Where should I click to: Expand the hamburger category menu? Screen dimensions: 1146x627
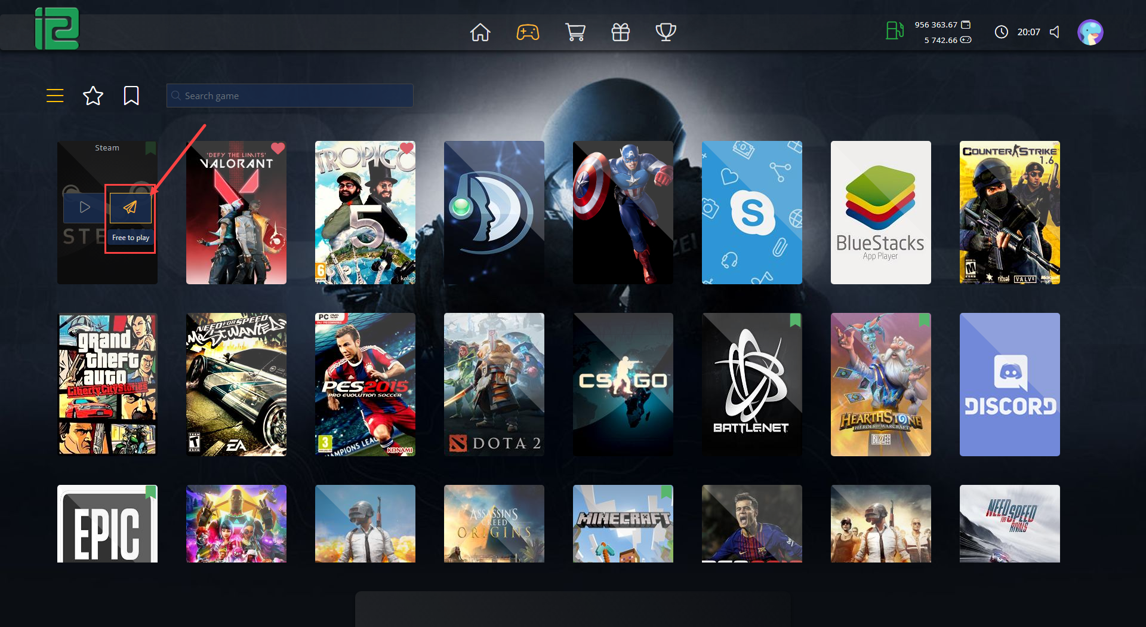[55, 96]
